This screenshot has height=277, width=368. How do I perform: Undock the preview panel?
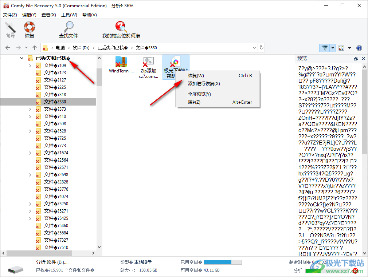[356, 59]
